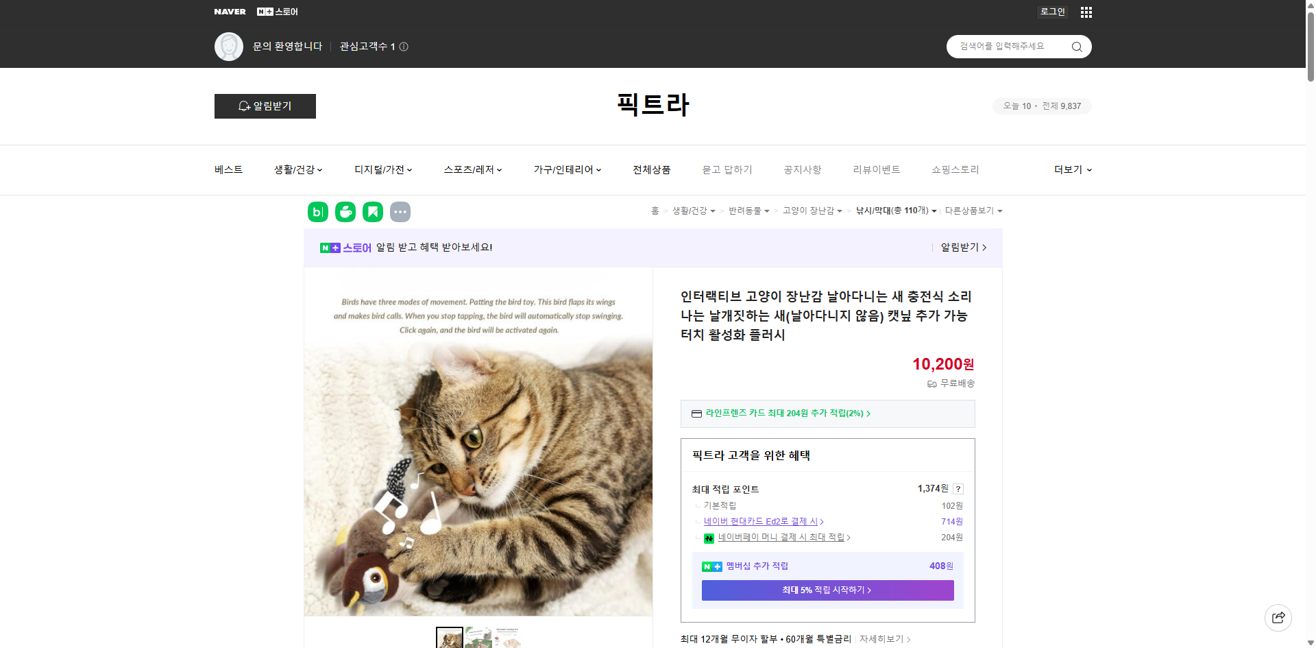Click the purple 최대 5% 적립 시작하기 gradient button
Screen dimensions: 1316x648
tap(827, 590)
